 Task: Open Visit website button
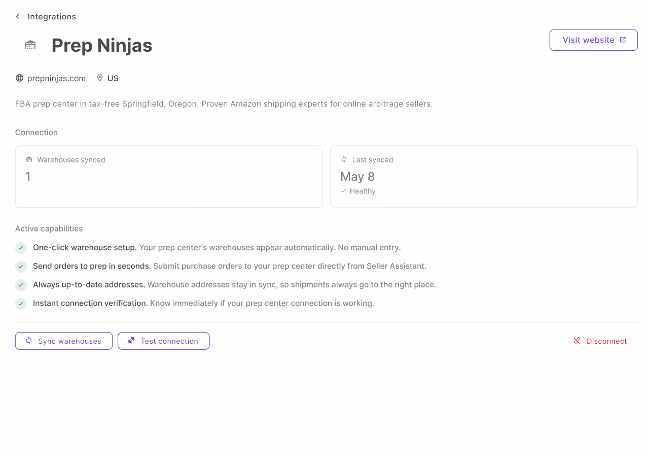593,40
